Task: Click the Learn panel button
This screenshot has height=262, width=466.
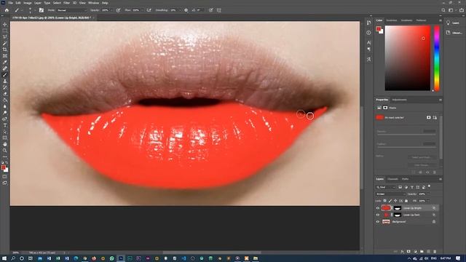Action: 453,23
